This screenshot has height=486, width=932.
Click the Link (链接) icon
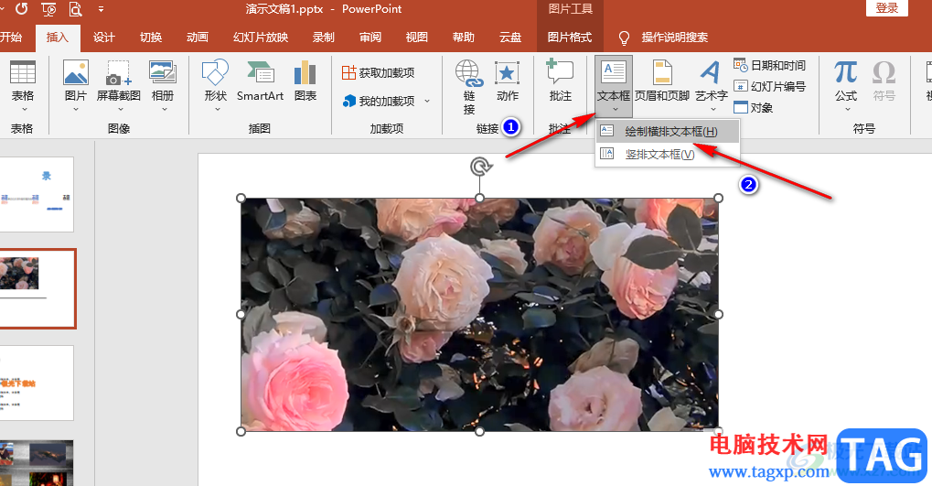(469, 72)
